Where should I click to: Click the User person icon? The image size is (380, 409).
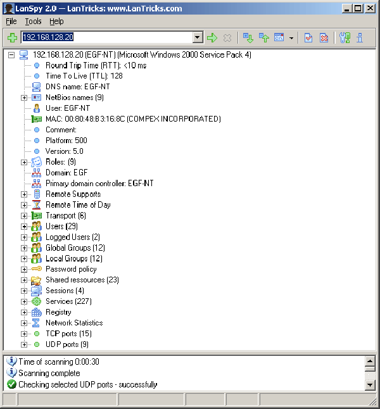click(37, 108)
